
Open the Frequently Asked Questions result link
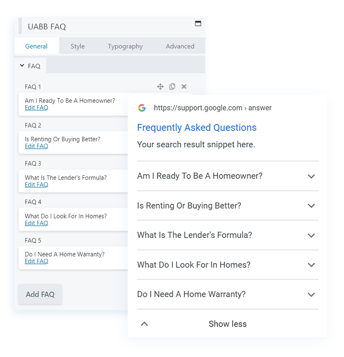pyautogui.click(x=197, y=128)
